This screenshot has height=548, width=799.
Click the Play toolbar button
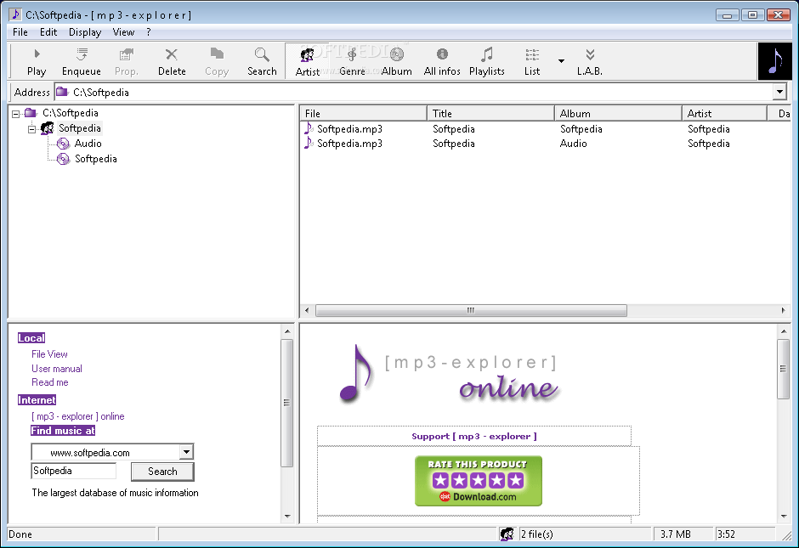[x=37, y=62]
